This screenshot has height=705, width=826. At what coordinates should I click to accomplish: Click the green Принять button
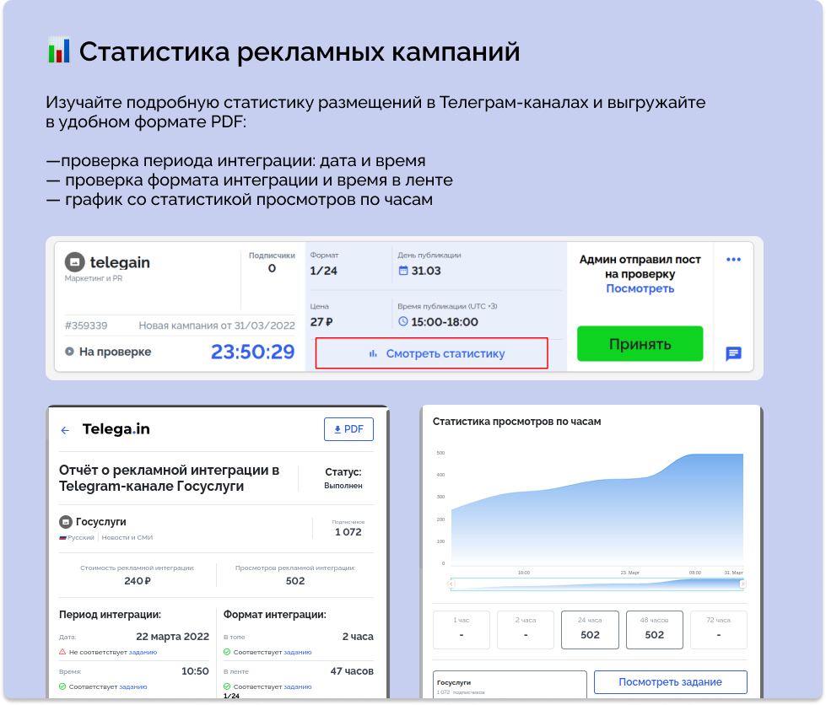pos(640,344)
